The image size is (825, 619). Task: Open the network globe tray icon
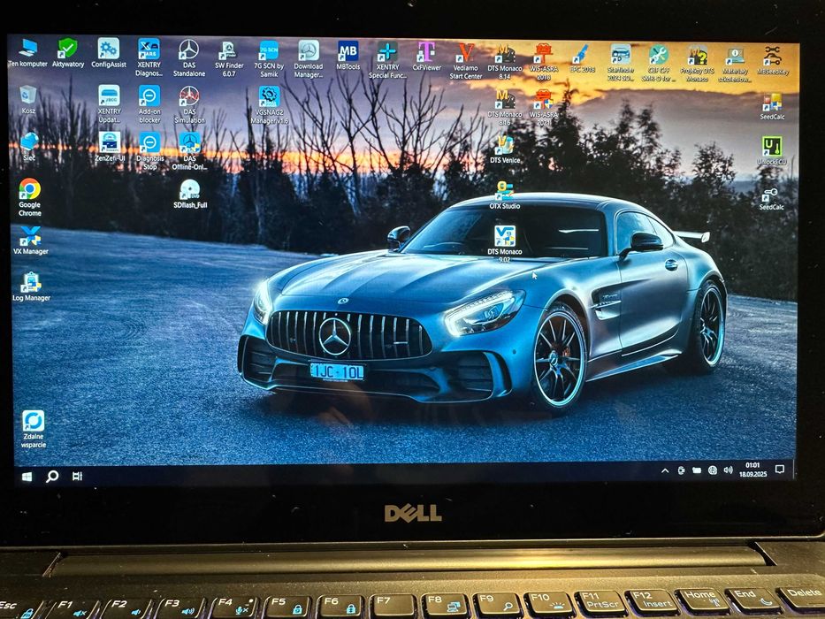pos(713,470)
